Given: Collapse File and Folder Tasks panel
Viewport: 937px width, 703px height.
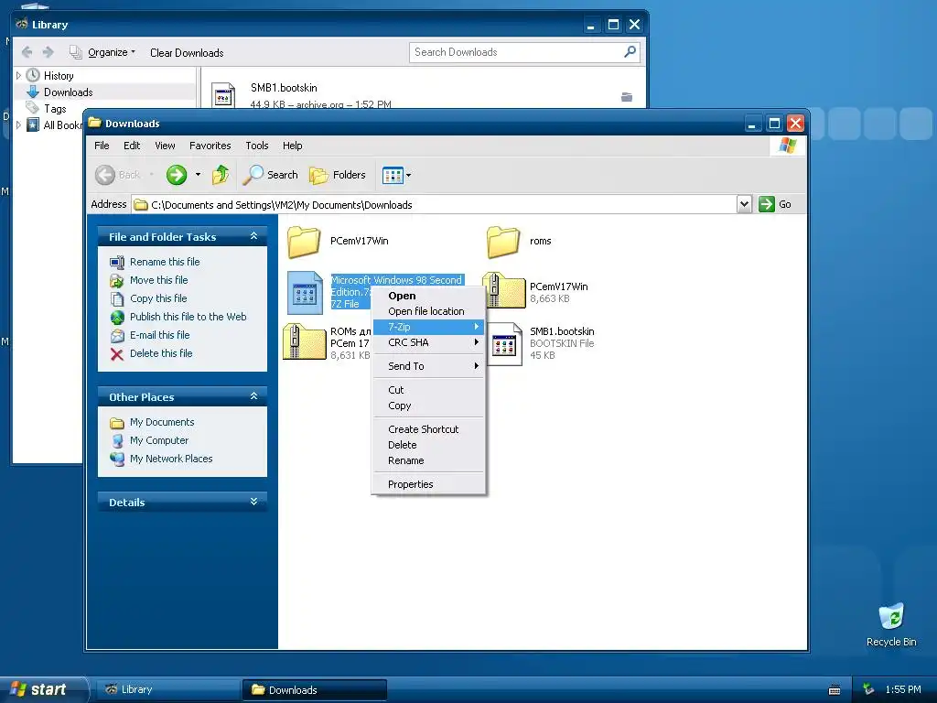Looking at the screenshot, I should (x=254, y=236).
